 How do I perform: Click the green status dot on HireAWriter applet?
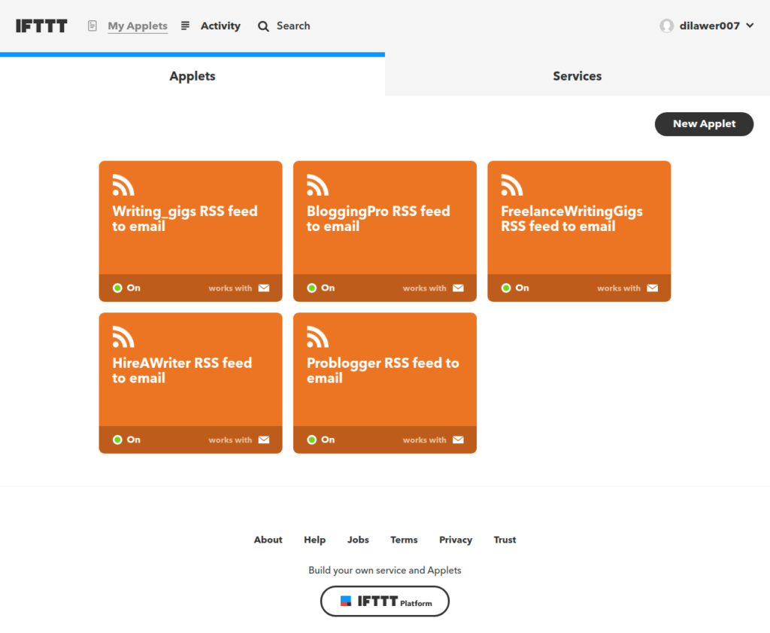coord(118,440)
